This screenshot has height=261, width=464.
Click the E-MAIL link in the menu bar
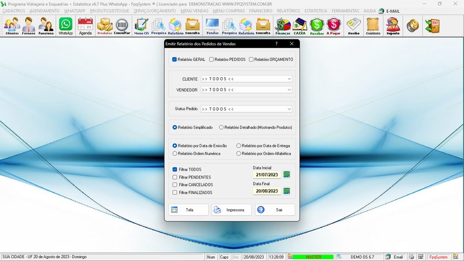[393, 11]
